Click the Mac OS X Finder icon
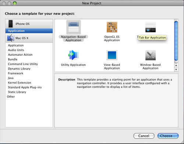This screenshot has width=184, height=144. (11, 38)
